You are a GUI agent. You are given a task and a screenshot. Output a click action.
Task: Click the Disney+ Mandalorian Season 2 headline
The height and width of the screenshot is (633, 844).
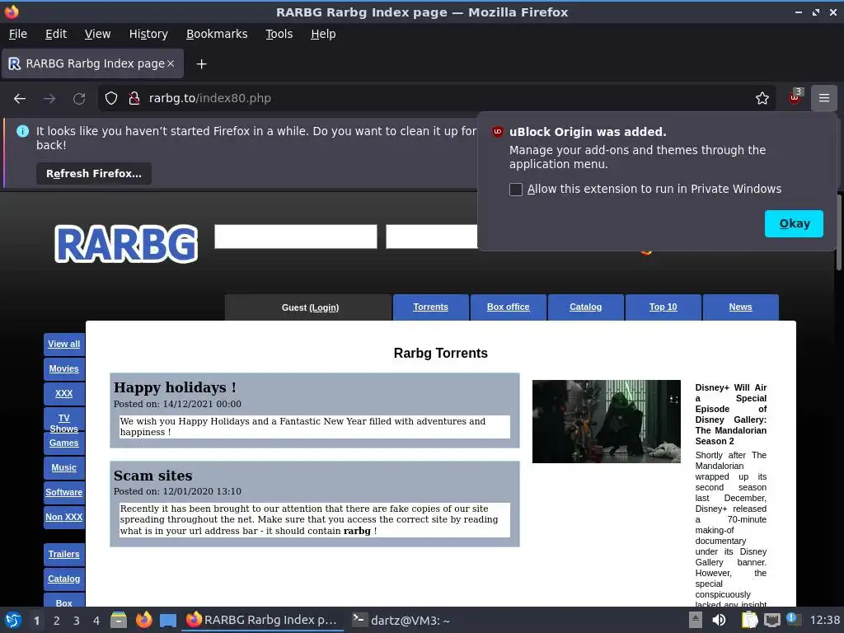pos(731,415)
